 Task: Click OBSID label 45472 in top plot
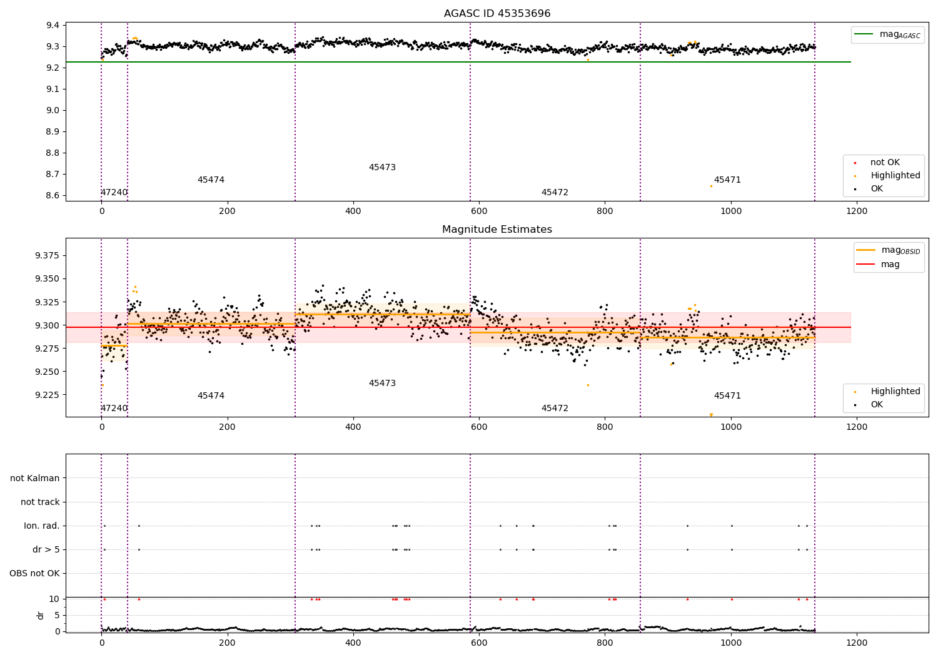555,193
